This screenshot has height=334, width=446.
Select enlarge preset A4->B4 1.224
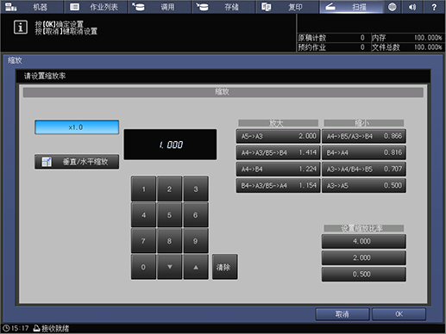278,169
